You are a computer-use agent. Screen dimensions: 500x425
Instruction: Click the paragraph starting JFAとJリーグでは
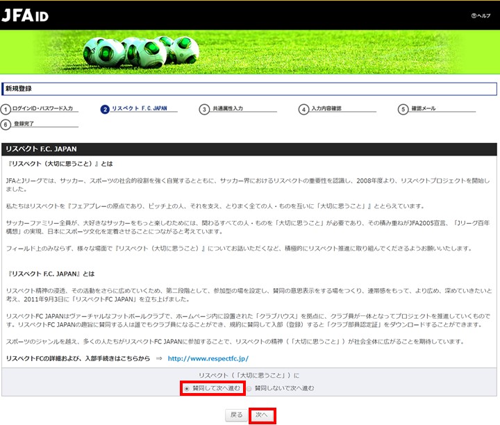(x=248, y=185)
